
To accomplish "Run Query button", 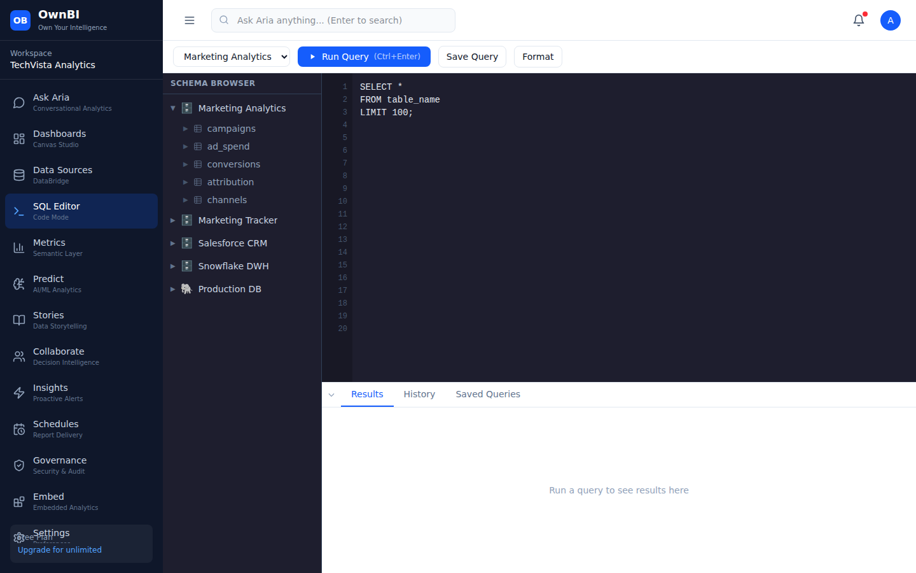I will pos(364,57).
